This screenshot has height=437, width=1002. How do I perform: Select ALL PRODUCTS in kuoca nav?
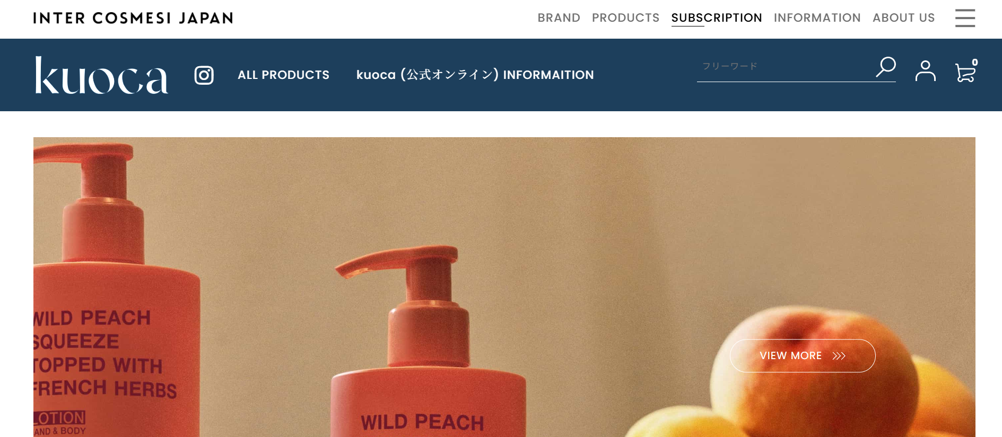(x=283, y=75)
